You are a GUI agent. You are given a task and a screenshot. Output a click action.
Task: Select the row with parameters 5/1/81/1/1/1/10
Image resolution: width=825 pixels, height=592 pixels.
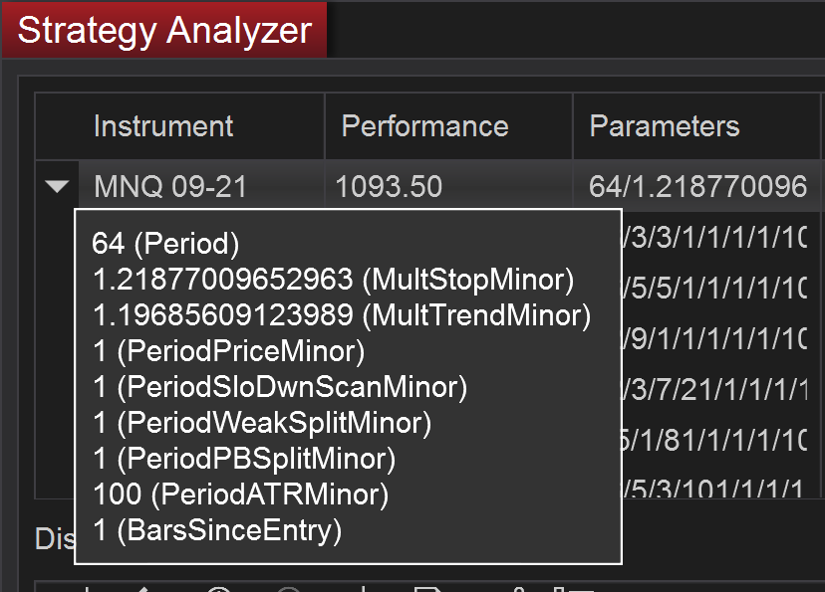click(x=714, y=439)
